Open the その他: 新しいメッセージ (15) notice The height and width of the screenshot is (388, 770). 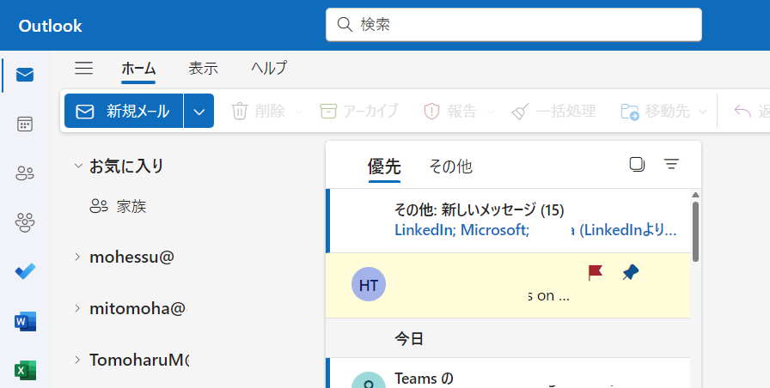coord(508,221)
